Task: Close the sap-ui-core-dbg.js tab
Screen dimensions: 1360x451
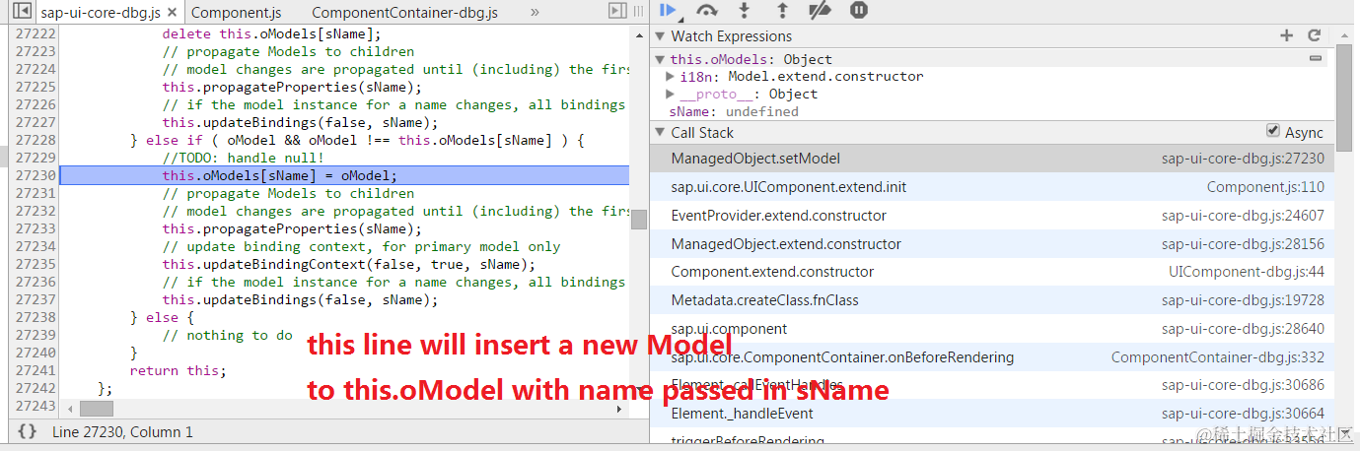Action: [x=173, y=13]
